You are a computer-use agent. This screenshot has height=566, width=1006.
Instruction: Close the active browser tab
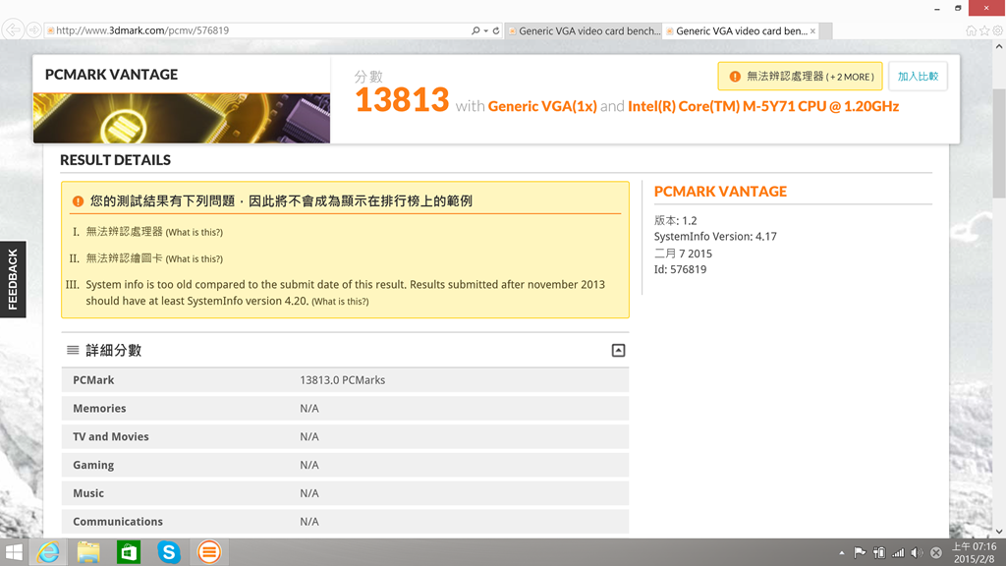pos(812,30)
